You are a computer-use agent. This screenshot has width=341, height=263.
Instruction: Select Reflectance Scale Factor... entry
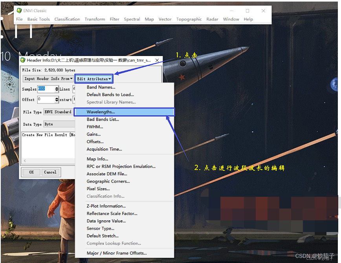click(x=112, y=214)
